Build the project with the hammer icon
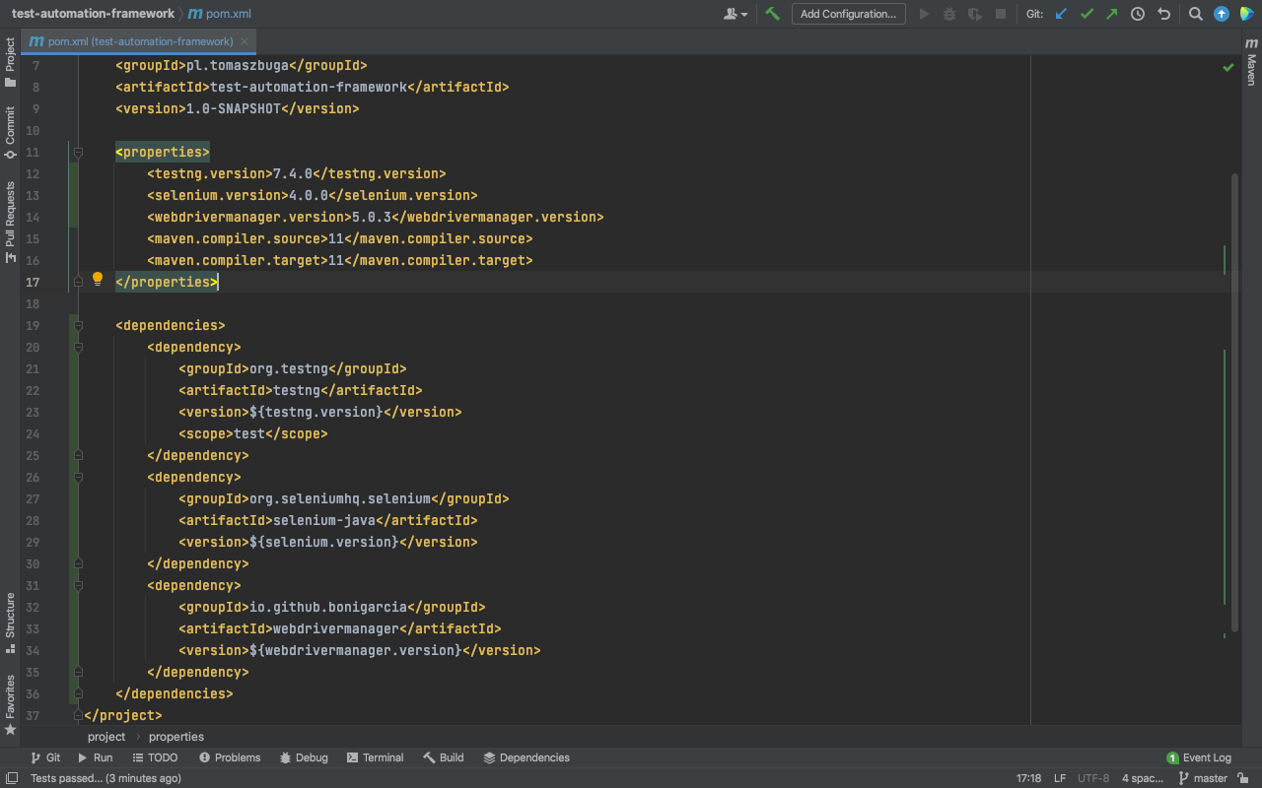The height and width of the screenshot is (788, 1262). click(x=773, y=14)
